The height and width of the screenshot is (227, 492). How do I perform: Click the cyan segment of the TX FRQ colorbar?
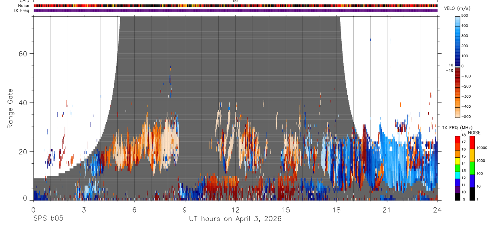tap(457, 175)
